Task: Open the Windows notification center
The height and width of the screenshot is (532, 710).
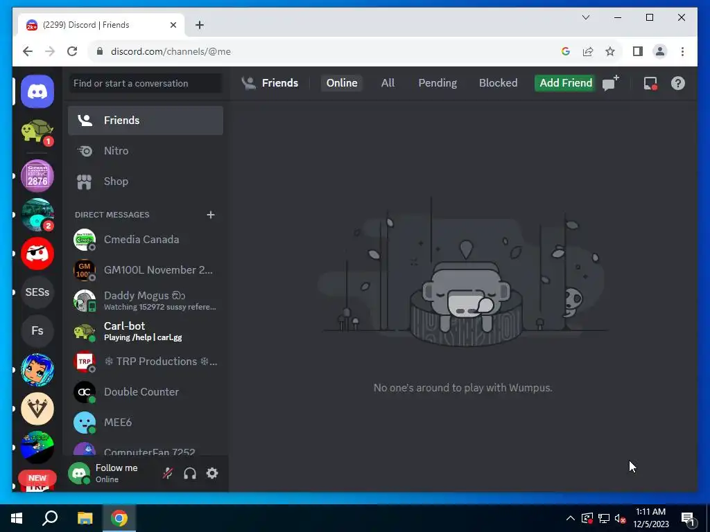Action: point(688,519)
